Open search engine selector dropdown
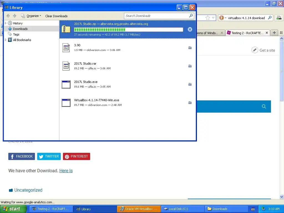The image size is (284, 213). coord(223,18)
